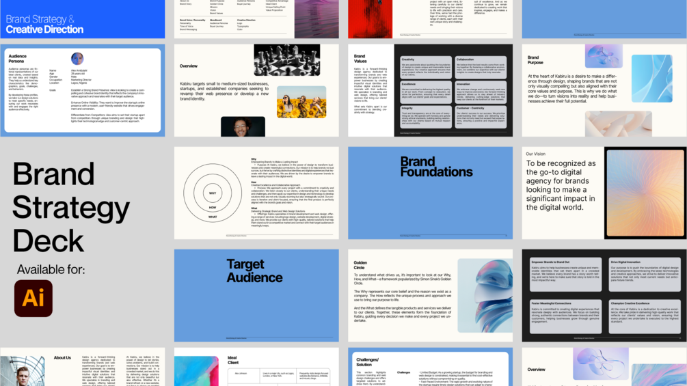Click the chess pieces photo
This screenshot has width=687, height=386.
point(287,59)
